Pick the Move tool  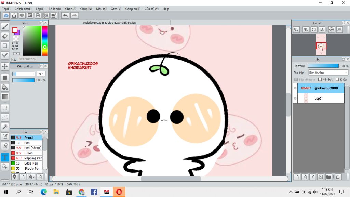pos(5,66)
